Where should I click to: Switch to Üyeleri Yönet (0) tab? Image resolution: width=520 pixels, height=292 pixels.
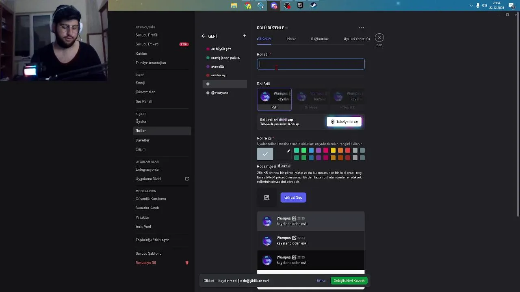(x=357, y=39)
